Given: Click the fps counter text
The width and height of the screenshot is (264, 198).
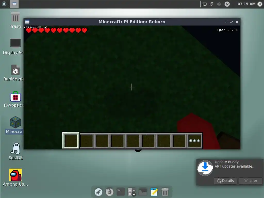Looking at the screenshot, I should click(227, 30).
